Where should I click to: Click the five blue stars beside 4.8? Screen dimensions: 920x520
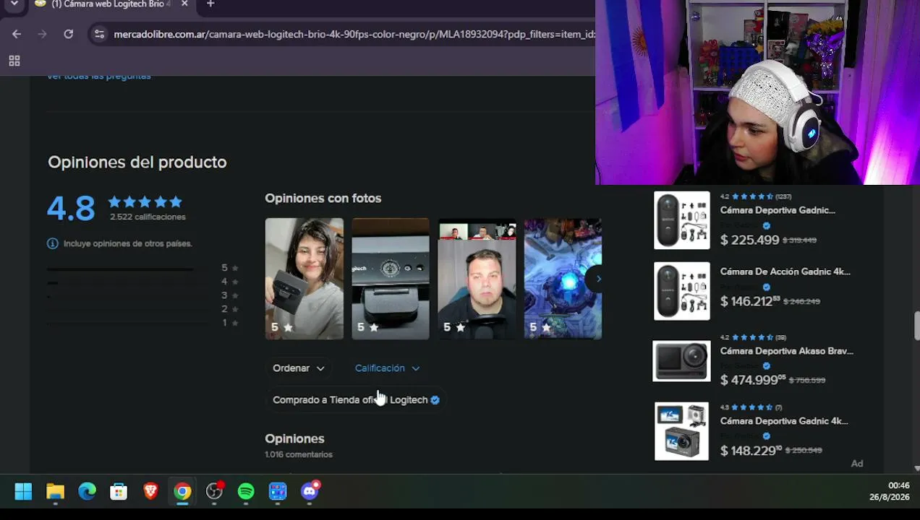145,202
